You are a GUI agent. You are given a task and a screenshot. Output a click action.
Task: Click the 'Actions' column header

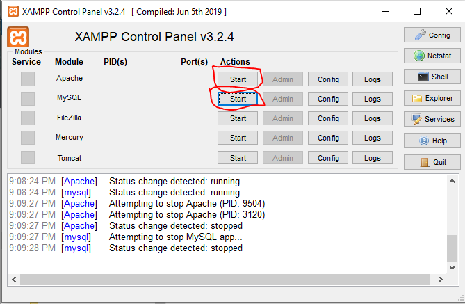[x=235, y=62]
